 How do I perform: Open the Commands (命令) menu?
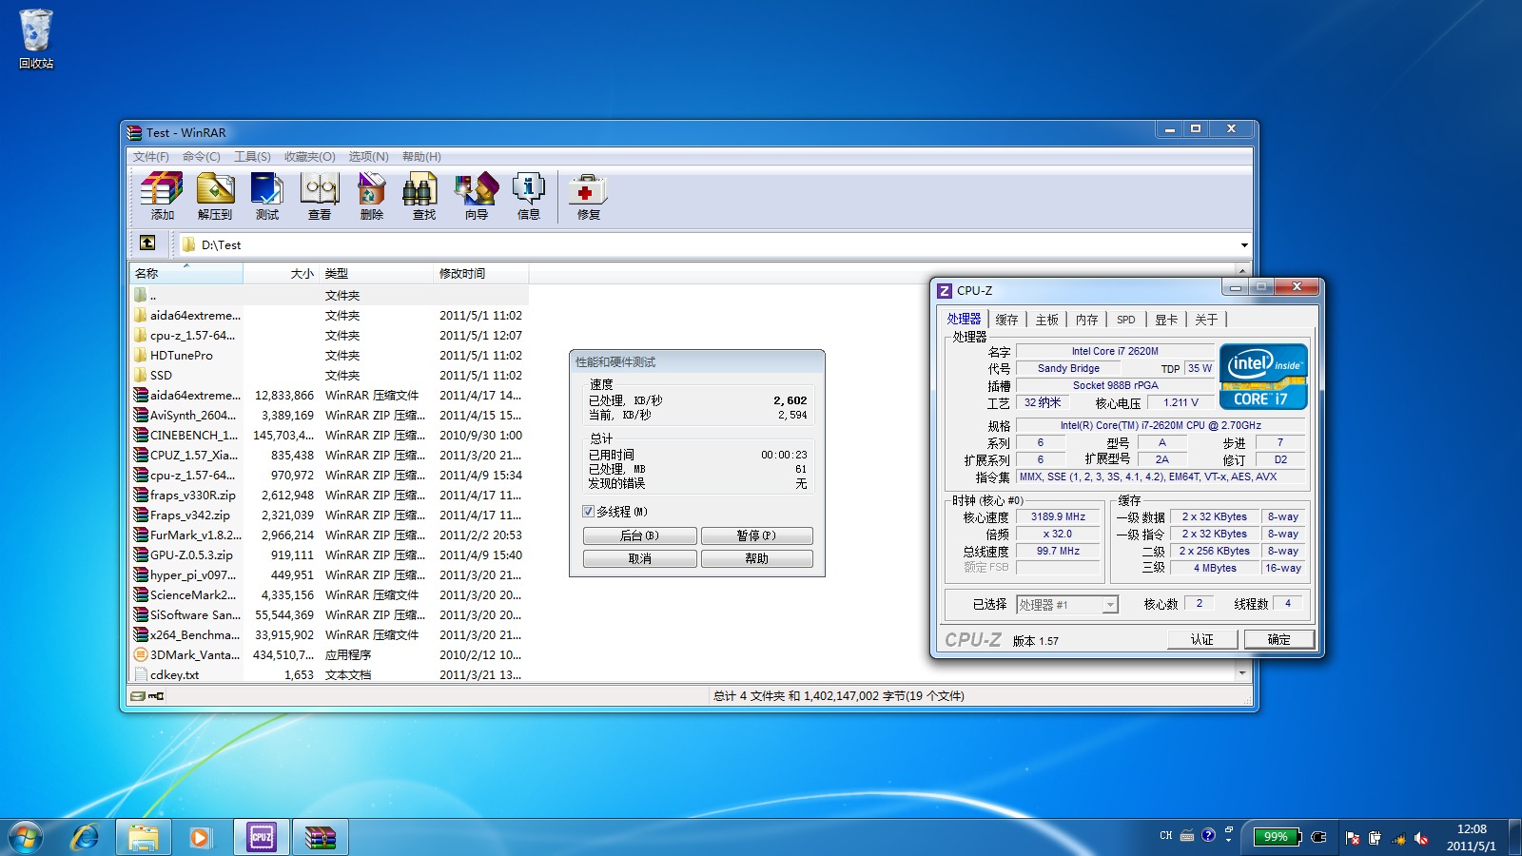pyautogui.click(x=202, y=157)
